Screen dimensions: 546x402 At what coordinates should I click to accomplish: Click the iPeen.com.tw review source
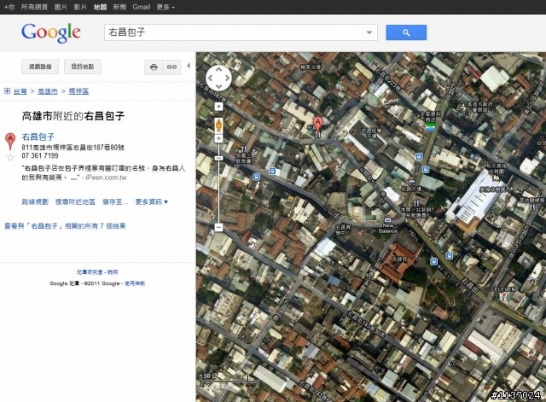(x=106, y=178)
